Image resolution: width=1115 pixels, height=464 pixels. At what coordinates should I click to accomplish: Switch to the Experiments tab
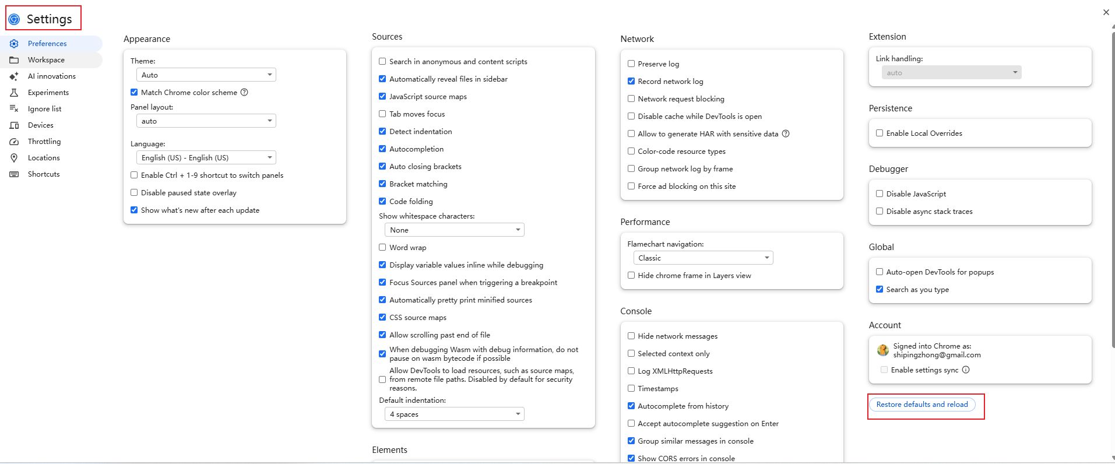pyautogui.click(x=48, y=93)
